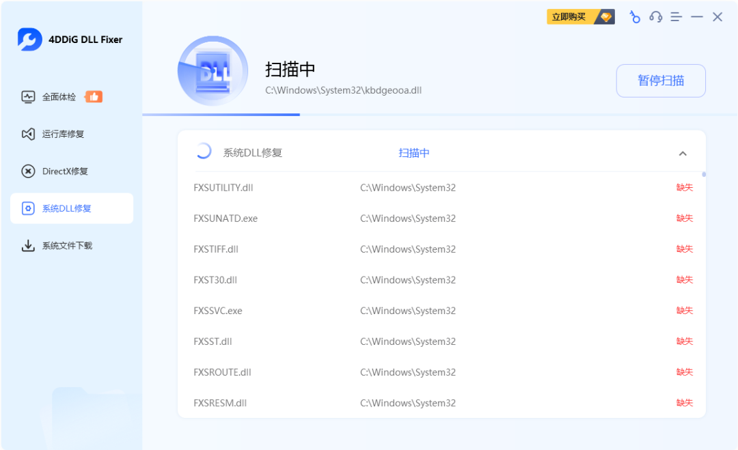Click the large DLL scanning graphic

pyautogui.click(x=213, y=71)
